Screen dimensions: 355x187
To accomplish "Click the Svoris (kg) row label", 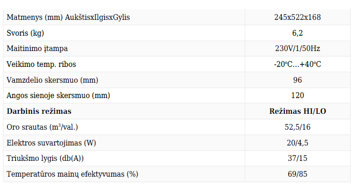I will [25, 33].
